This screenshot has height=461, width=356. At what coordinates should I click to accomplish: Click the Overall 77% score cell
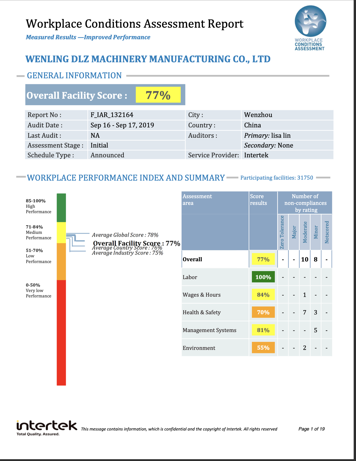(263, 259)
